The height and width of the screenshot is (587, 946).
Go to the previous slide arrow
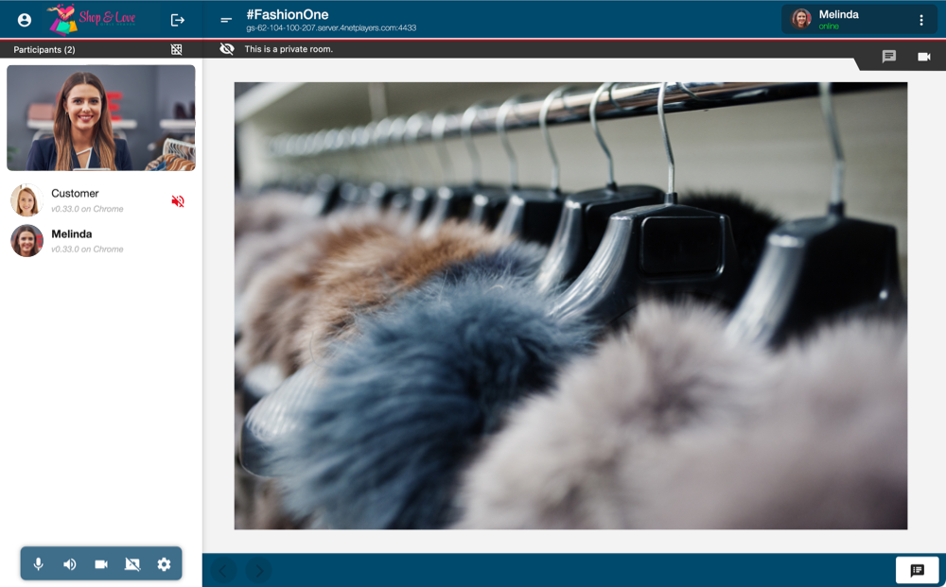(x=223, y=571)
